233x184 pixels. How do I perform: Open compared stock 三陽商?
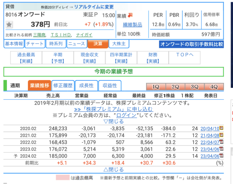(x=39, y=35)
